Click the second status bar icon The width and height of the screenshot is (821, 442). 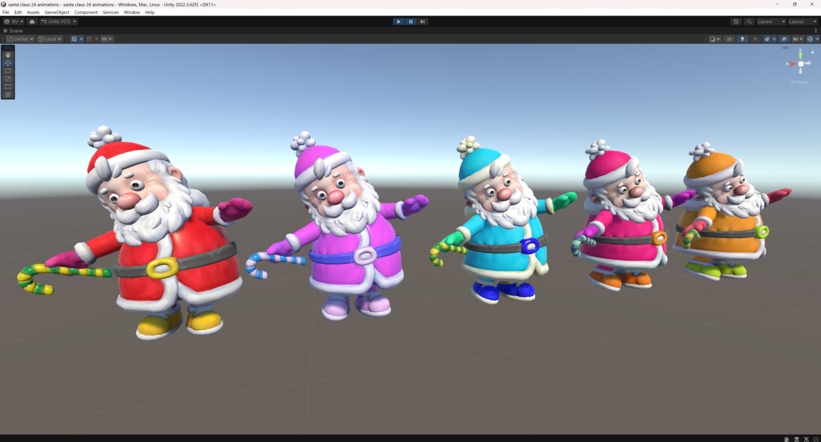(796, 439)
